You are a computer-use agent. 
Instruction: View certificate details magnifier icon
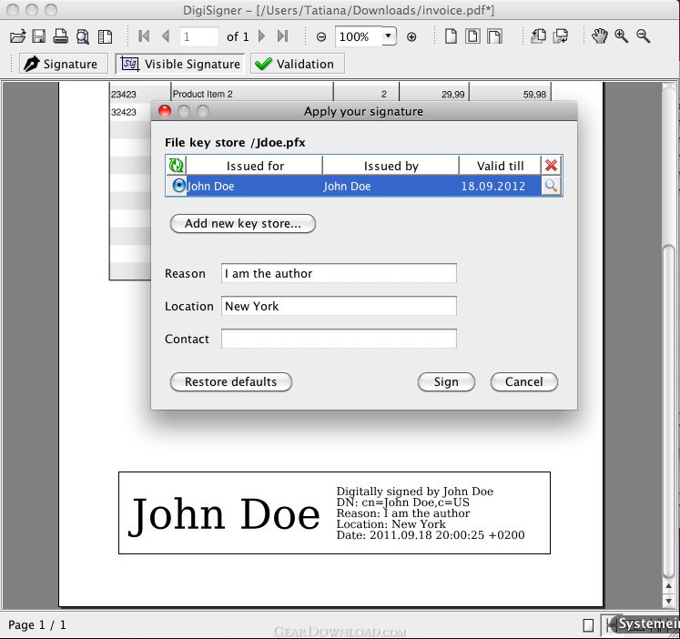tap(552, 186)
